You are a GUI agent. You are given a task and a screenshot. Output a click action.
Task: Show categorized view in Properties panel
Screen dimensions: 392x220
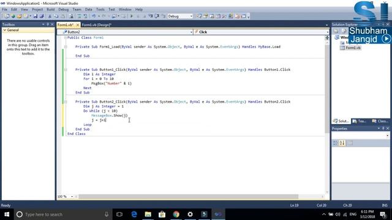(x=336, y=143)
